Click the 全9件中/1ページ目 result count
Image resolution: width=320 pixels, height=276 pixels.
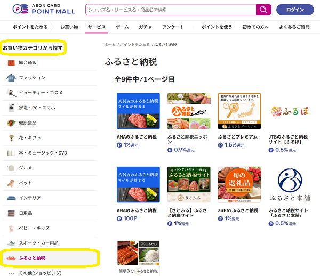tap(145, 79)
